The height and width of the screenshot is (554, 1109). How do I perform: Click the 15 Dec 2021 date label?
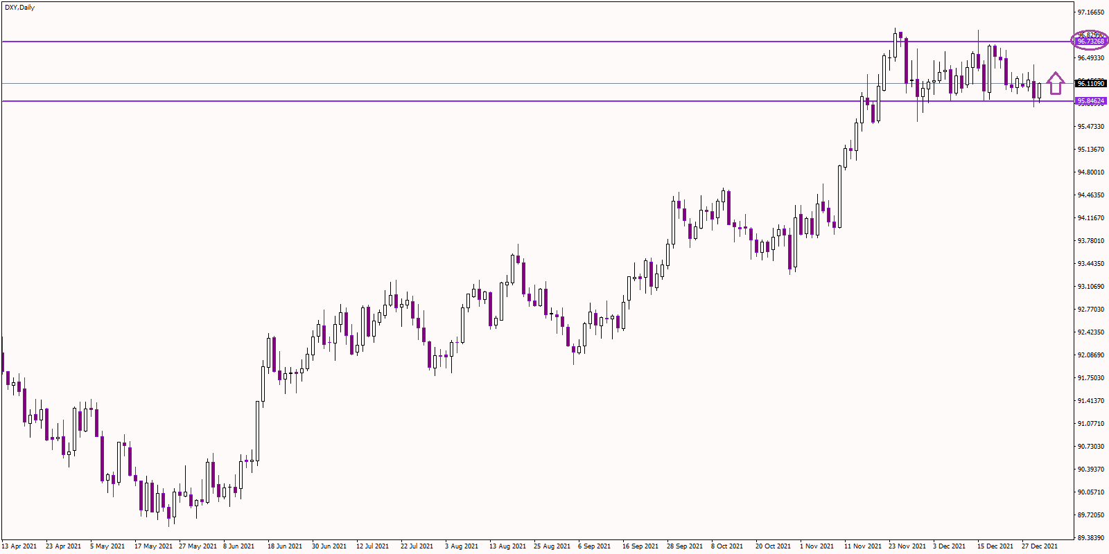995,546
